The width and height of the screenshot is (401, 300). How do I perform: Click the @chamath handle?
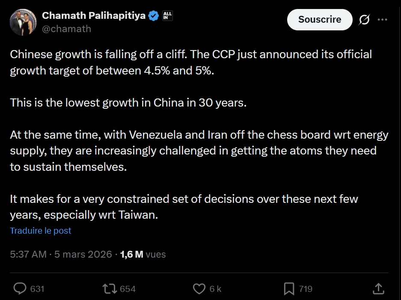[x=66, y=29]
